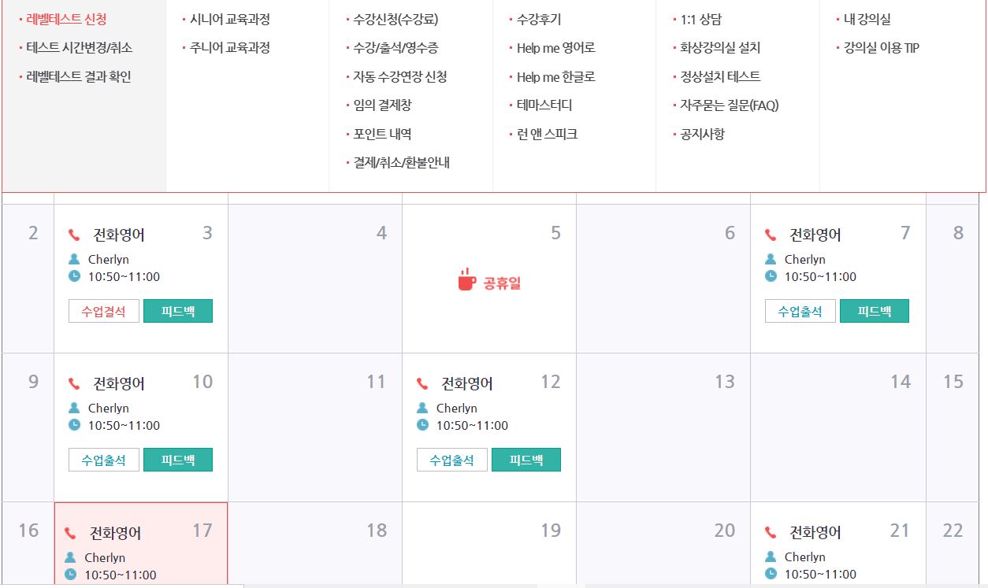Viewport: 988px width, 588px height.
Task: Click 수업결석 button on day 3
Action: coord(104,311)
